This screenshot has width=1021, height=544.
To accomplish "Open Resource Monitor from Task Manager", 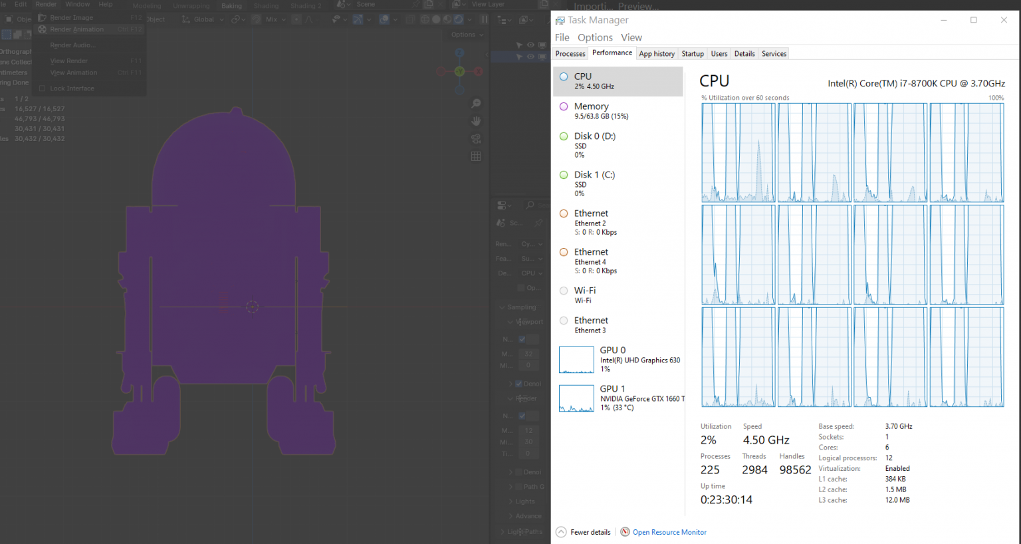I will coord(669,532).
